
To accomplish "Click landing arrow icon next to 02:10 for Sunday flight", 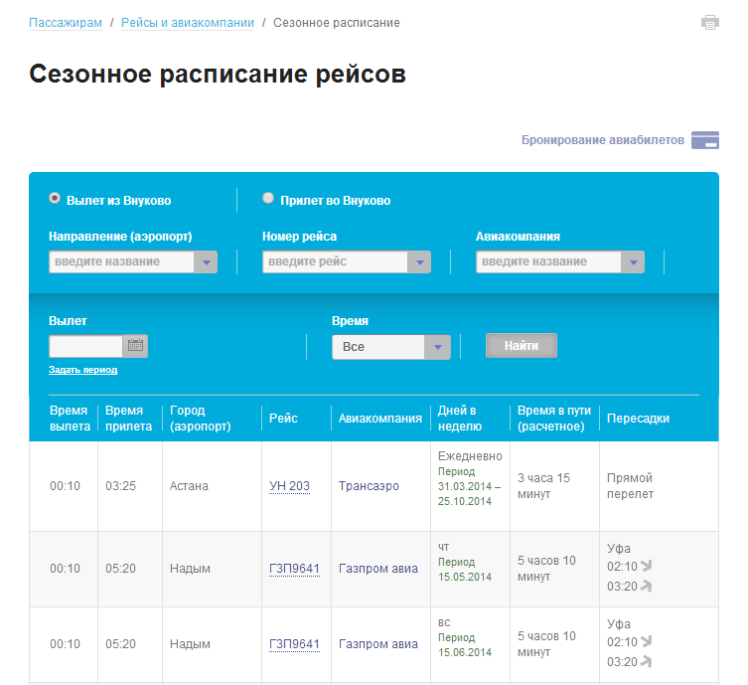I will (647, 642).
